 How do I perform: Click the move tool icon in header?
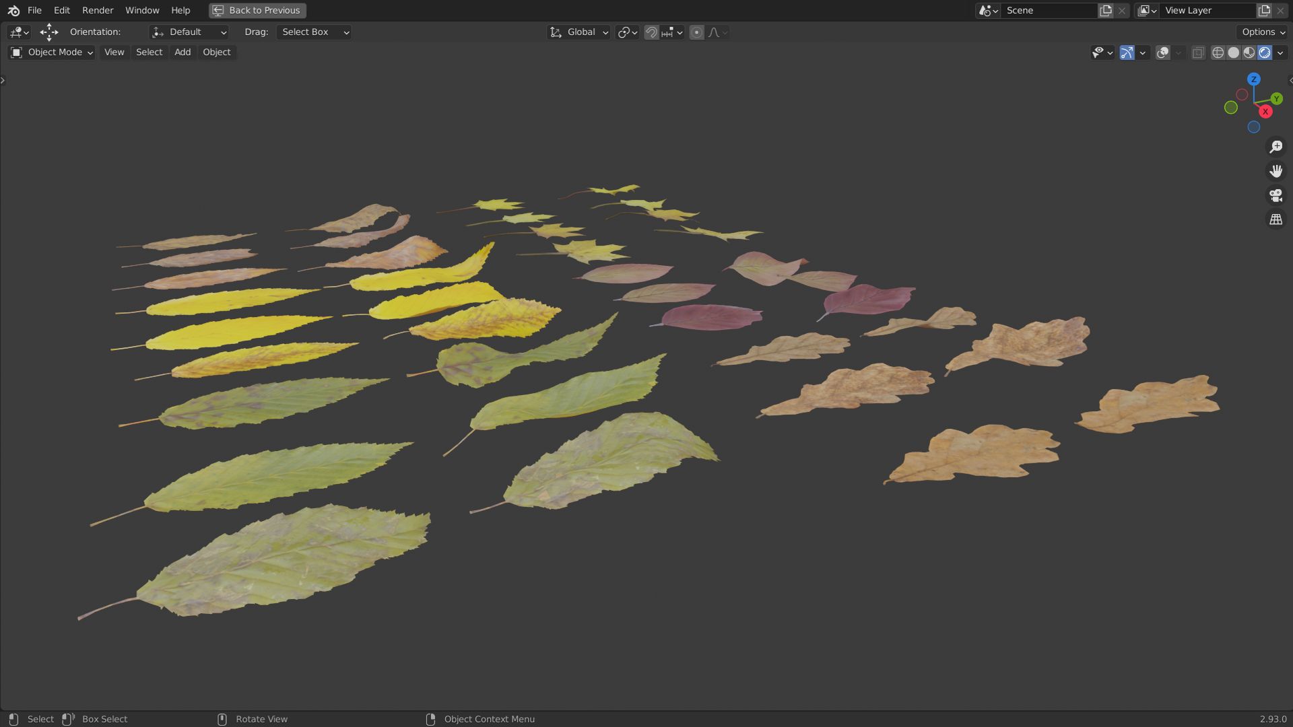click(x=48, y=32)
